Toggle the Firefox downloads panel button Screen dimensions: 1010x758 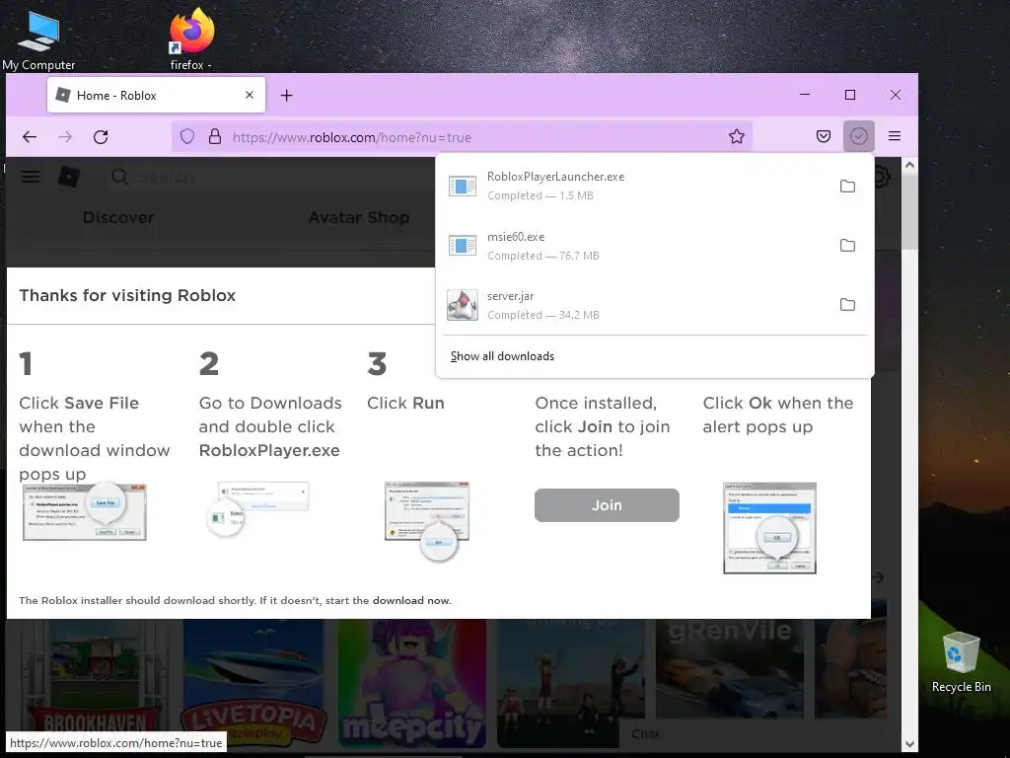(859, 136)
